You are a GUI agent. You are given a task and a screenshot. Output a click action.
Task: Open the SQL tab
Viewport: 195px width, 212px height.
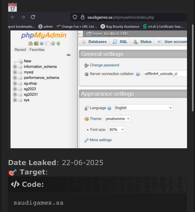click(120, 42)
